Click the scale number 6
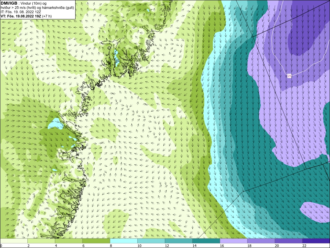This screenshot has width=330, height=248. (x=83, y=246)
